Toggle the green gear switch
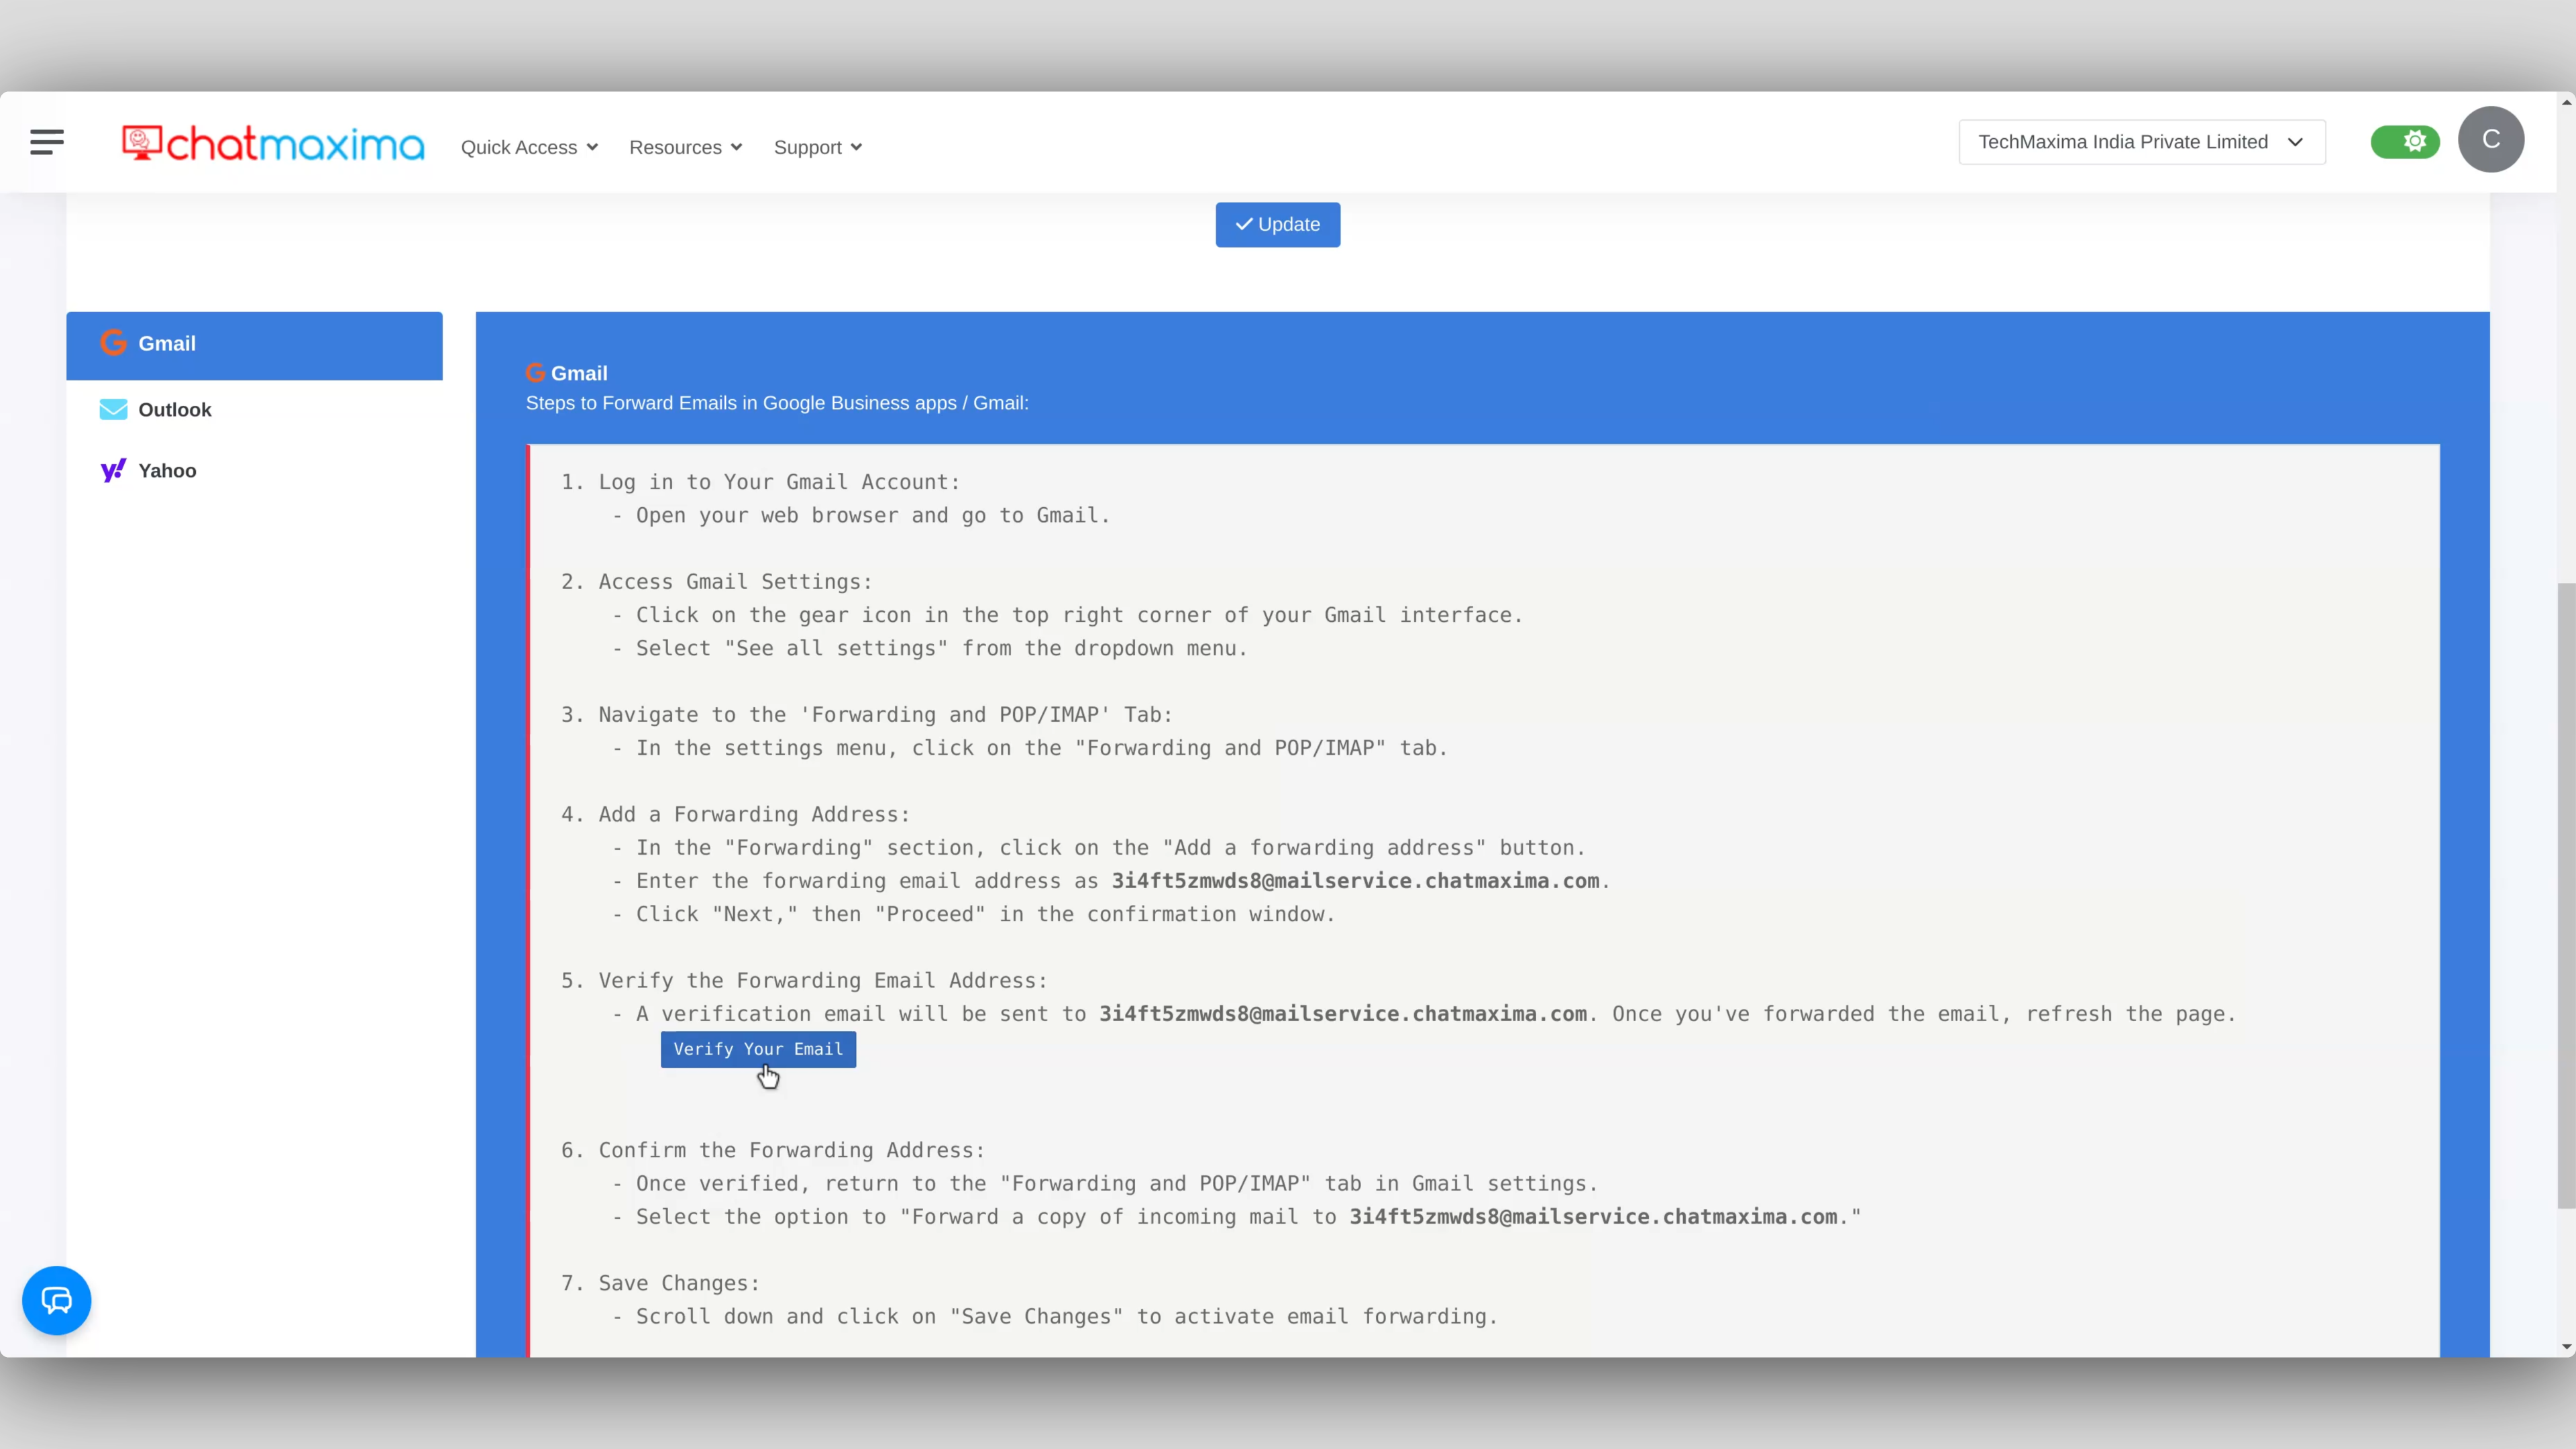The width and height of the screenshot is (2576, 1449). [2404, 142]
